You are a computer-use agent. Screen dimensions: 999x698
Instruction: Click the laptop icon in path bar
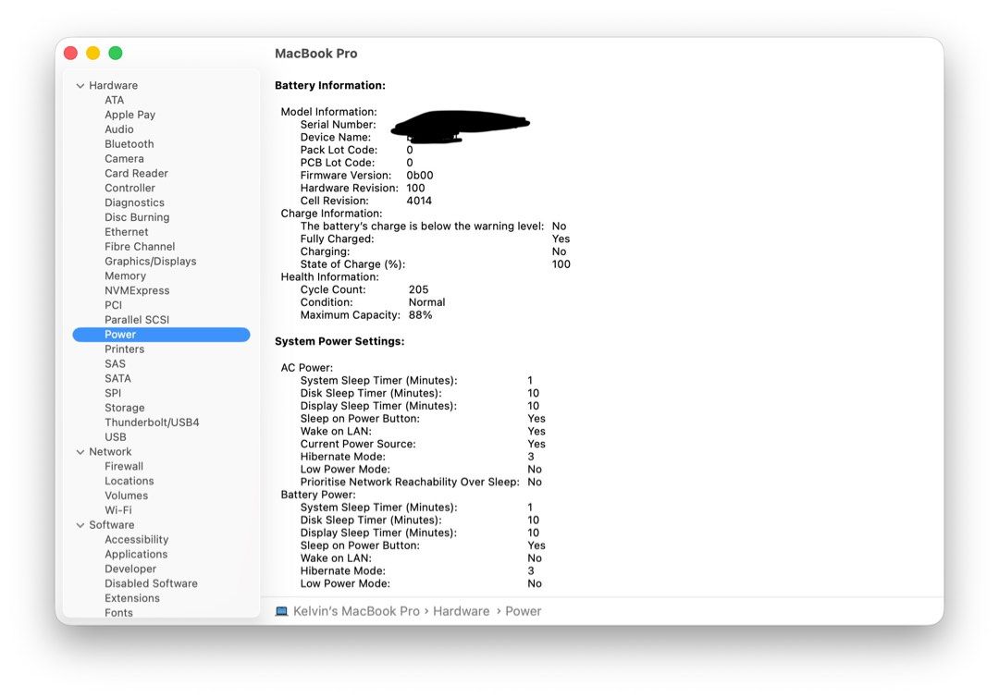[x=281, y=611]
